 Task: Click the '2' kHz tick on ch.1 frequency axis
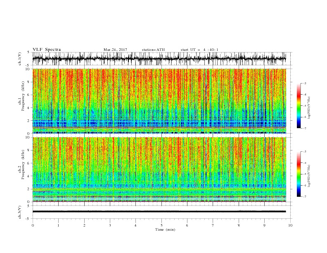[29, 120]
